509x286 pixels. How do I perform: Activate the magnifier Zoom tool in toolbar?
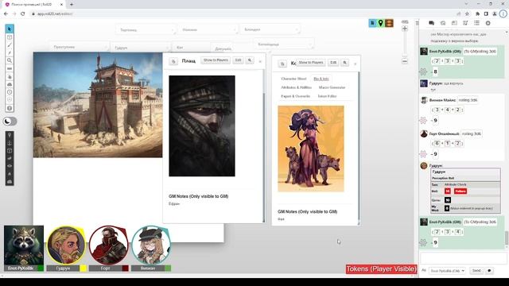pos(10,60)
